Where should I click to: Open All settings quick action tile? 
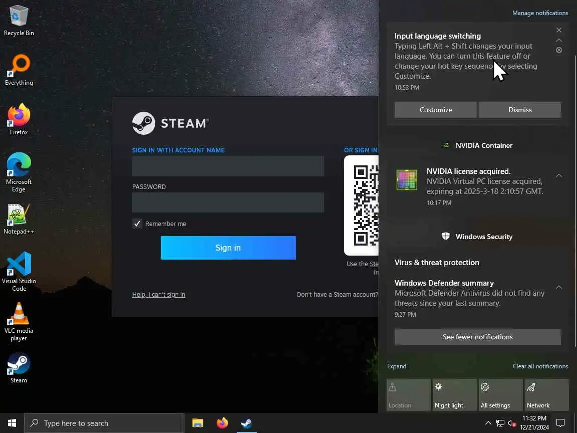500,395
